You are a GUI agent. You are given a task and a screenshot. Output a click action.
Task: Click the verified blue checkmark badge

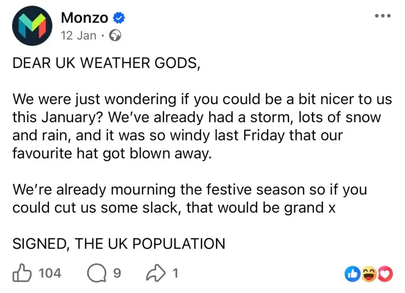pos(118,17)
